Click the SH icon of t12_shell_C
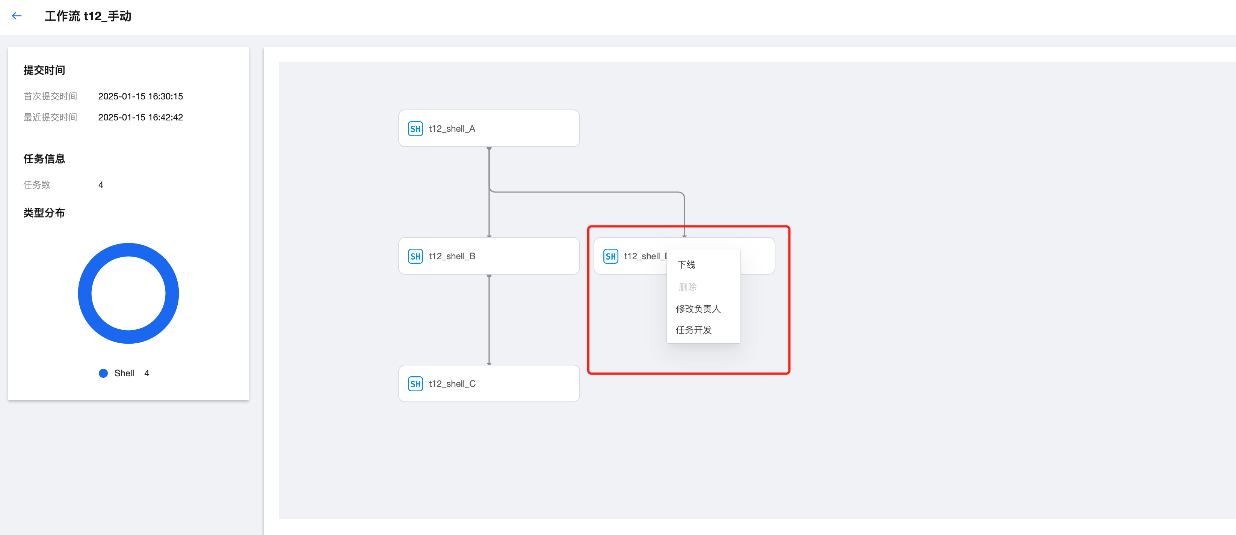 415,384
